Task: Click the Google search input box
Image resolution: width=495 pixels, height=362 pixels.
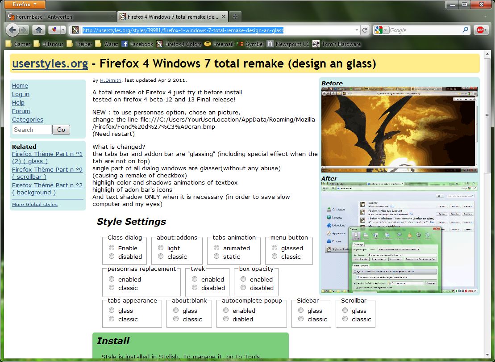Action: (x=425, y=30)
